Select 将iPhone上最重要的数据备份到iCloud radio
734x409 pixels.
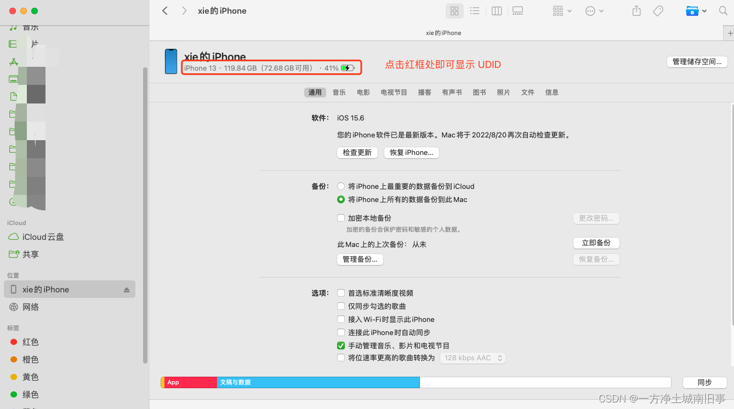point(341,187)
